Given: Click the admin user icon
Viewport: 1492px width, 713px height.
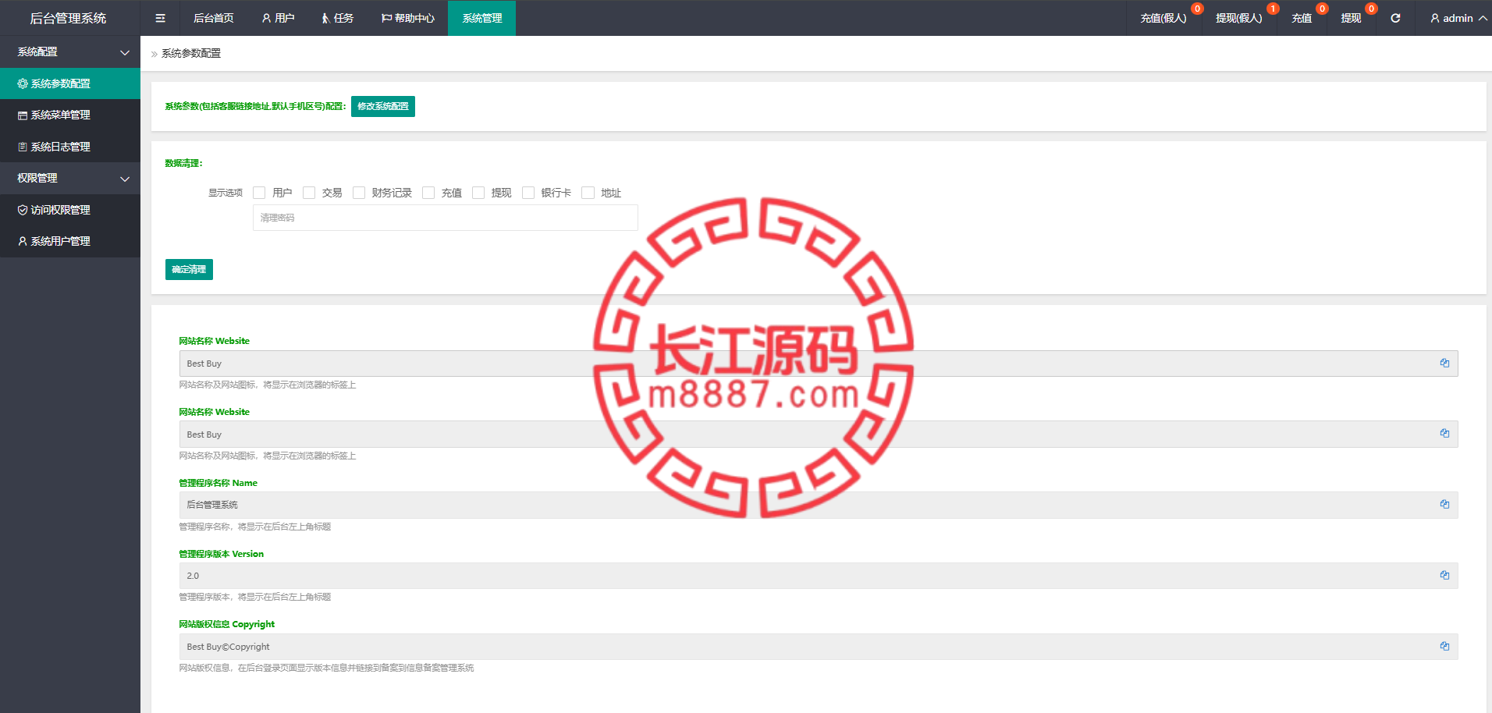Looking at the screenshot, I should pyautogui.click(x=1434, y=18).
